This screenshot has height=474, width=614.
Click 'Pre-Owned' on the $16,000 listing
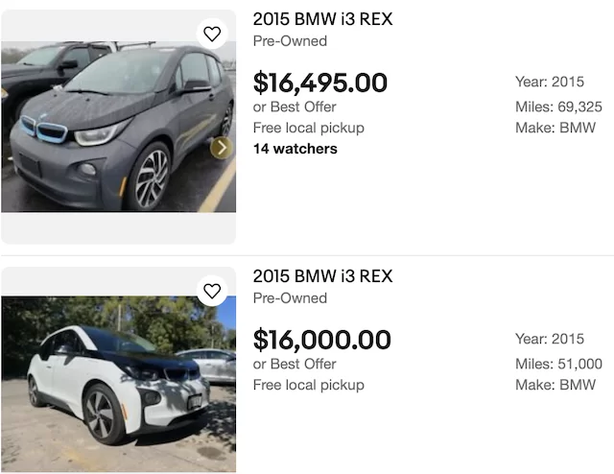point(290,298)
